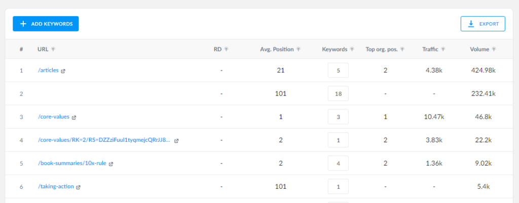Viewport: 519px width, 203px height.
Task: Click the Traffic column header
Action: [x=430, y=49]
